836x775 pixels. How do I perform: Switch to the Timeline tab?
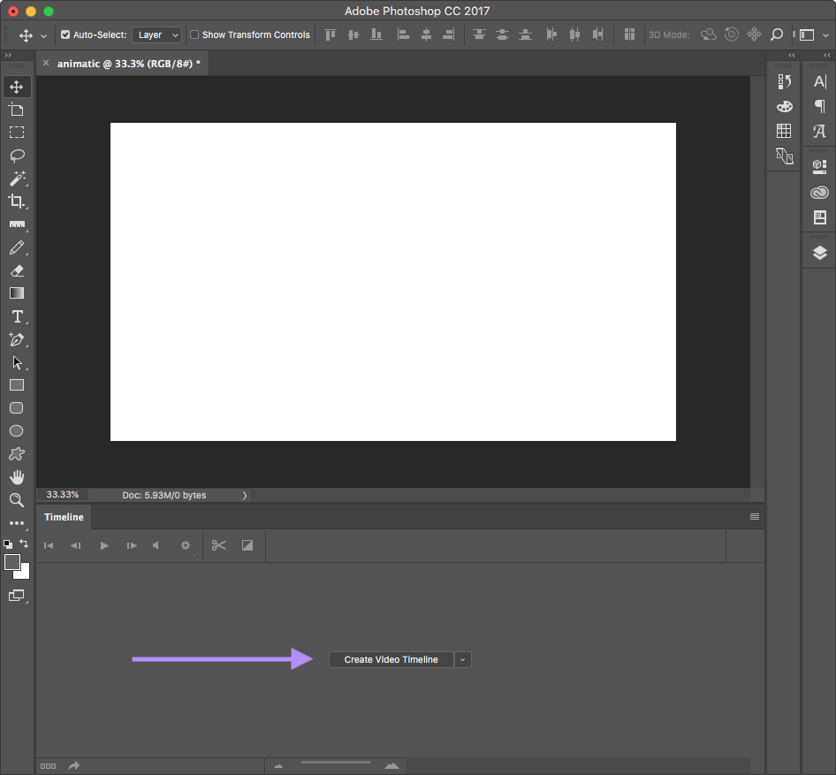pyautogui.click(x=63, y=517)
